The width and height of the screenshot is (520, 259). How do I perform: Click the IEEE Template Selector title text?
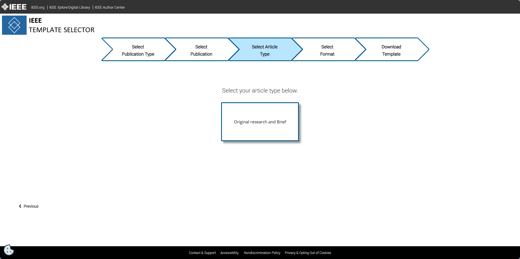[62, 25]
